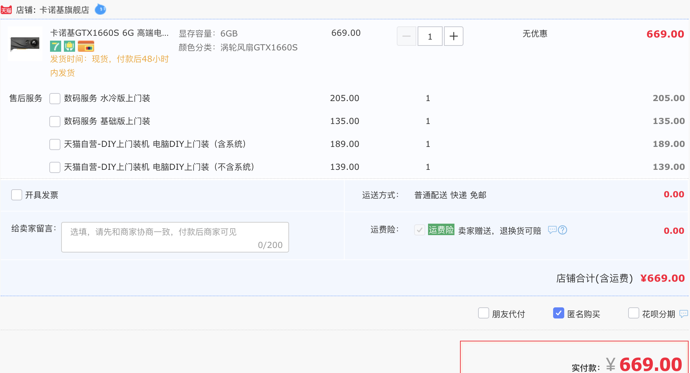Enable the 花呗分期 installment checkbox
The height and width of the screenshot is (373, 690).
(634, 313)
